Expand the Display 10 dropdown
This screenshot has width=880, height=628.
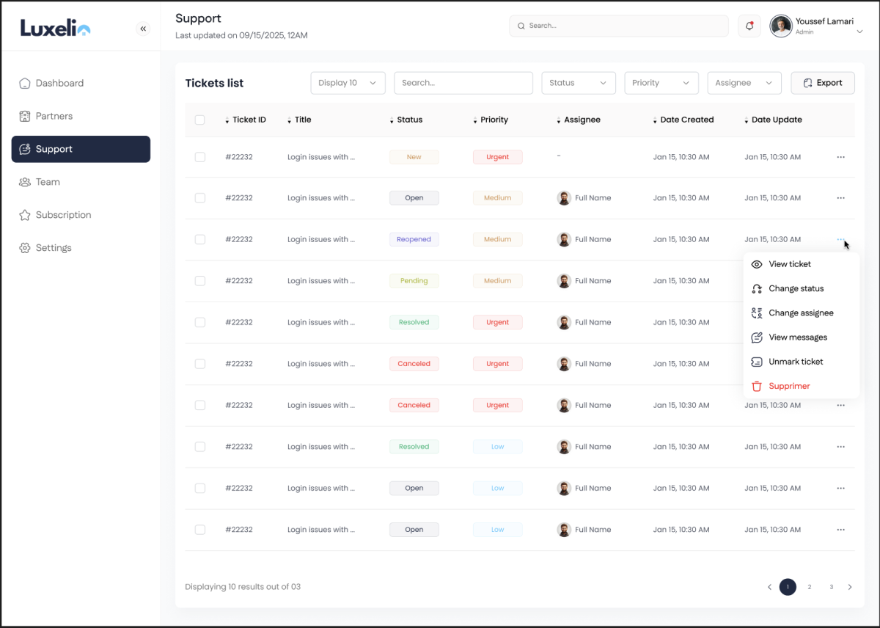(x=348, y=83)
